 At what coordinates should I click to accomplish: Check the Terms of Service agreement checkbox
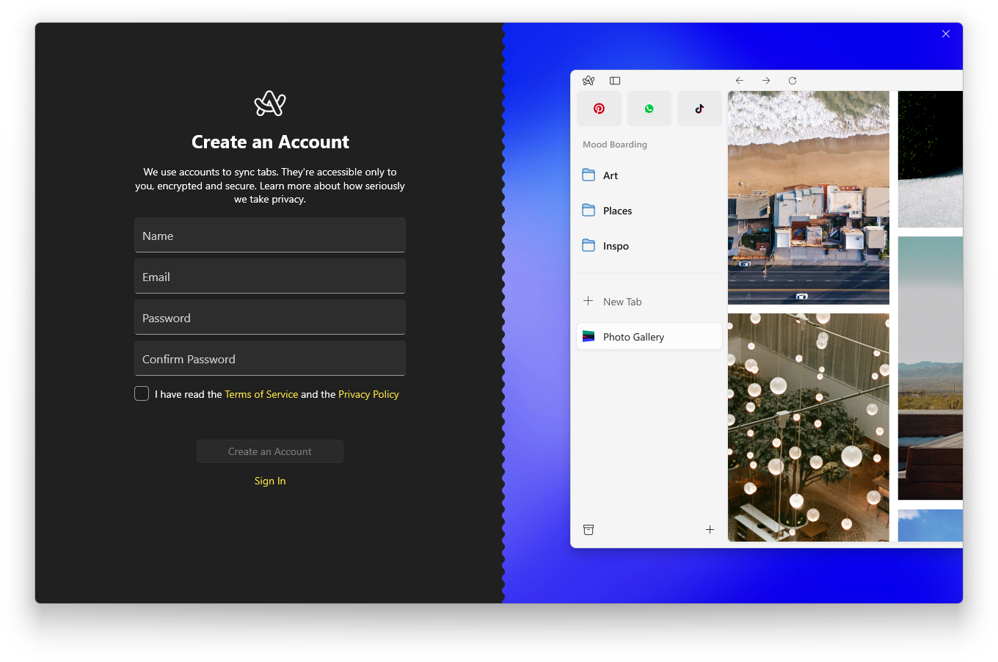(142, 394)
